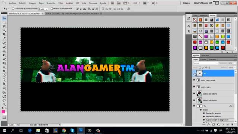
Task: Switch to the Muestras tab
Action: (x=203, y=16)
